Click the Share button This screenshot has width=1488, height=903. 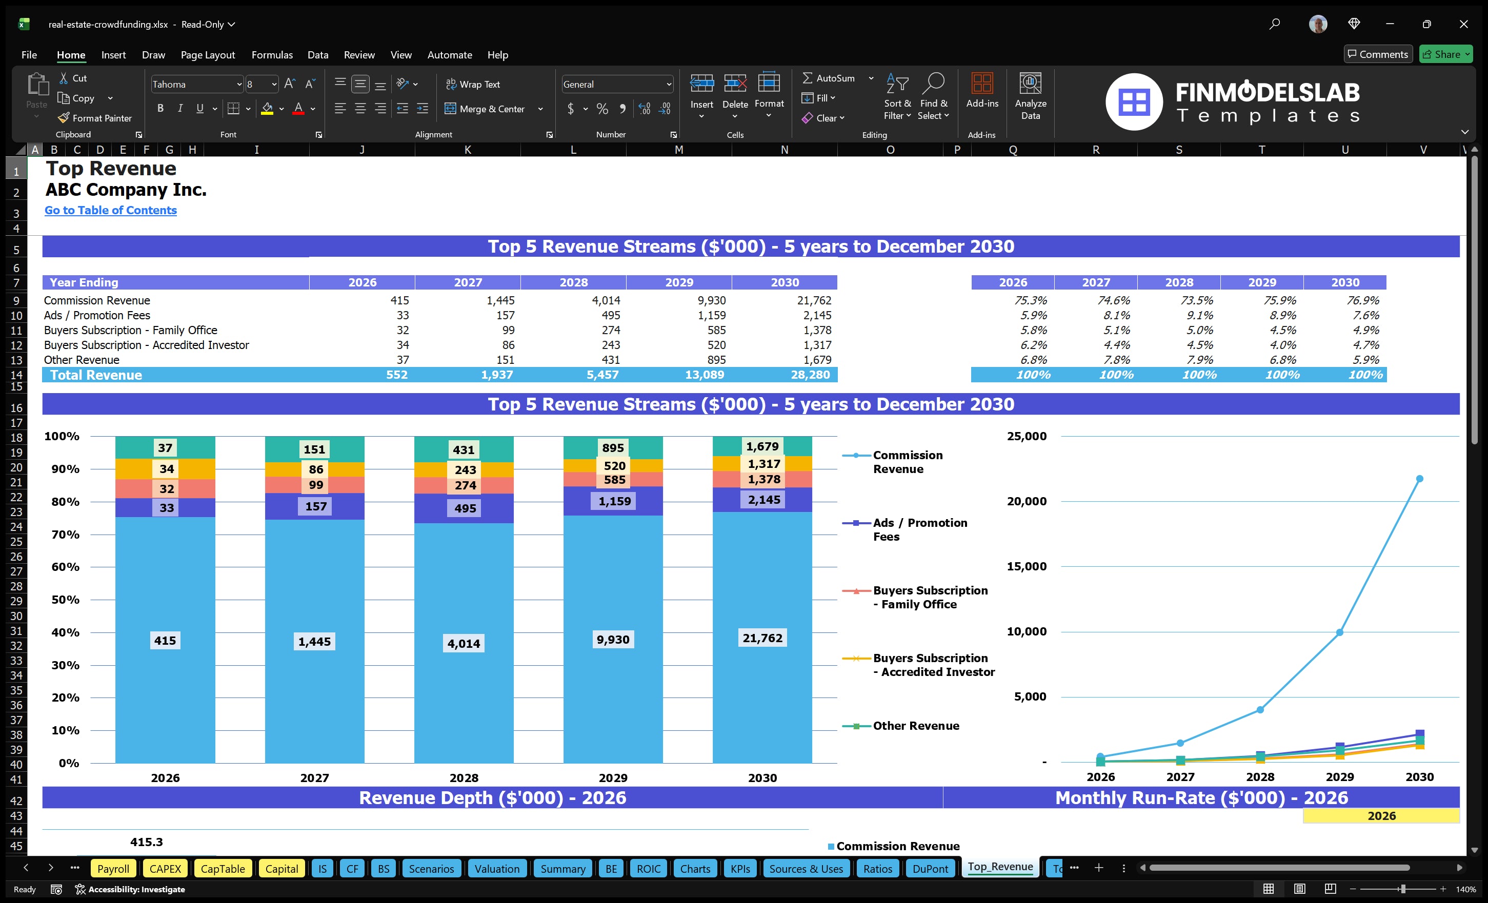[x=1444, y=54]
